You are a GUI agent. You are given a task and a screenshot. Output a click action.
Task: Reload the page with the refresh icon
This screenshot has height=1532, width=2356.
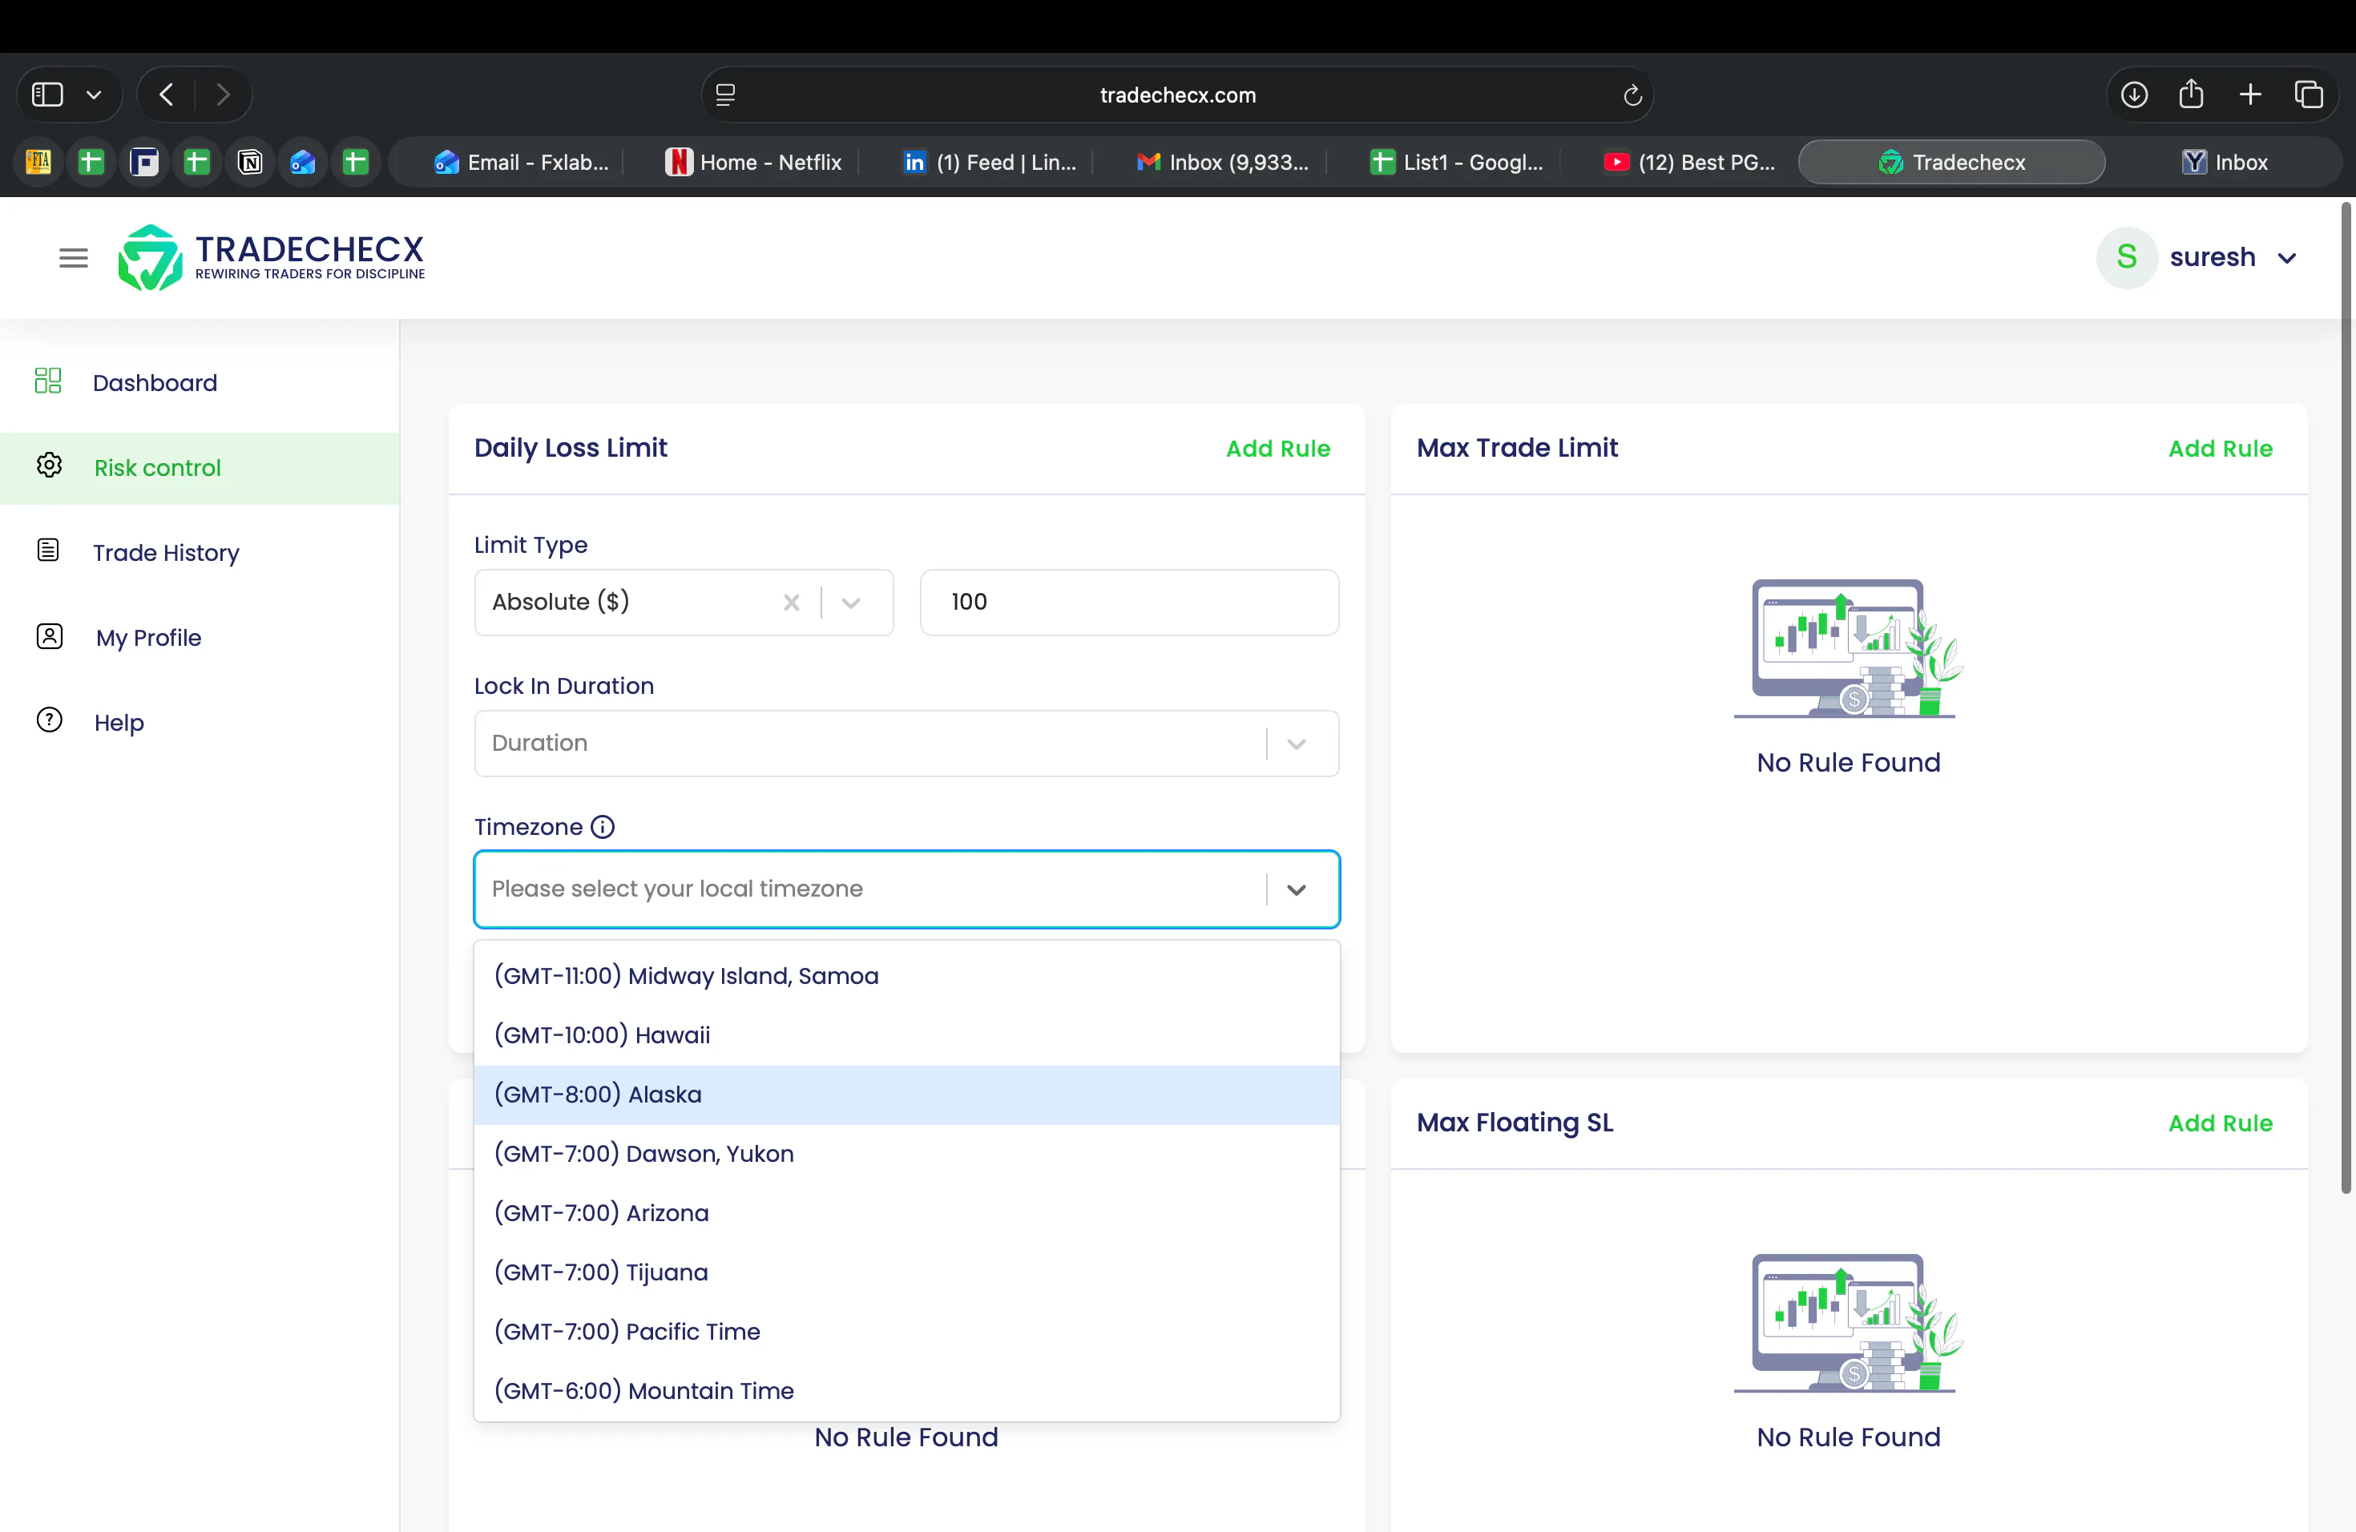1632,96
